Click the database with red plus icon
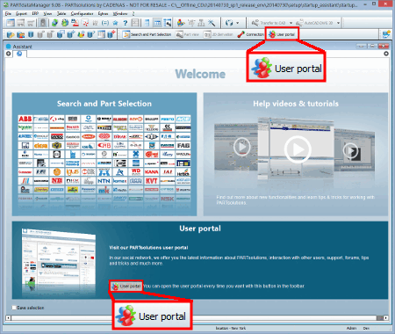The width and height of the screenshot is (395, 334). click(x=111, y=34)
